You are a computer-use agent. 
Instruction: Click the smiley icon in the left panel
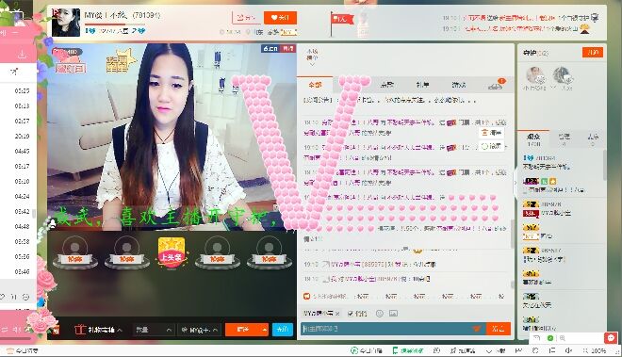click(x=25, y=297)
